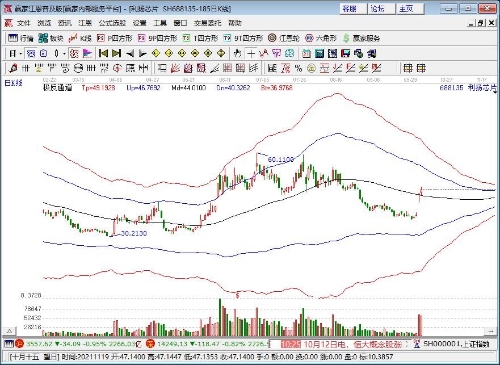Open the 帮助 menu

pos(235,23)
